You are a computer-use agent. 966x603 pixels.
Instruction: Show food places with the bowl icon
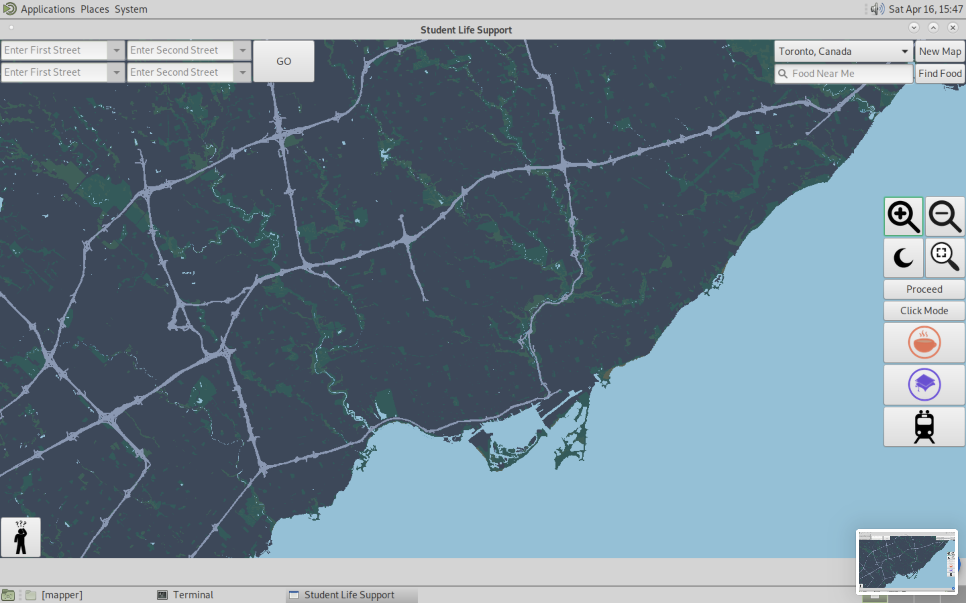(924, 343)
